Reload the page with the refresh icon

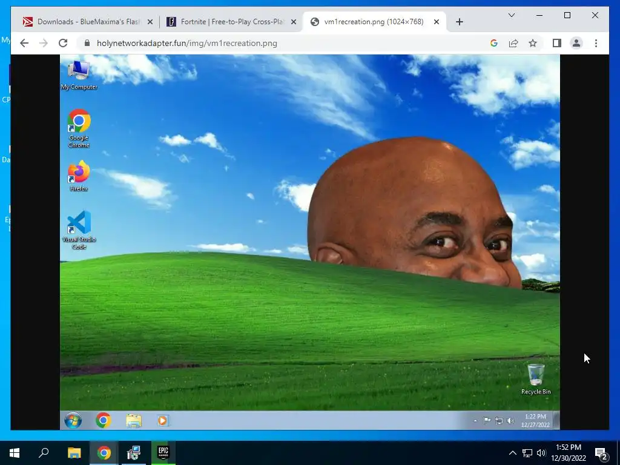(63, 43)
